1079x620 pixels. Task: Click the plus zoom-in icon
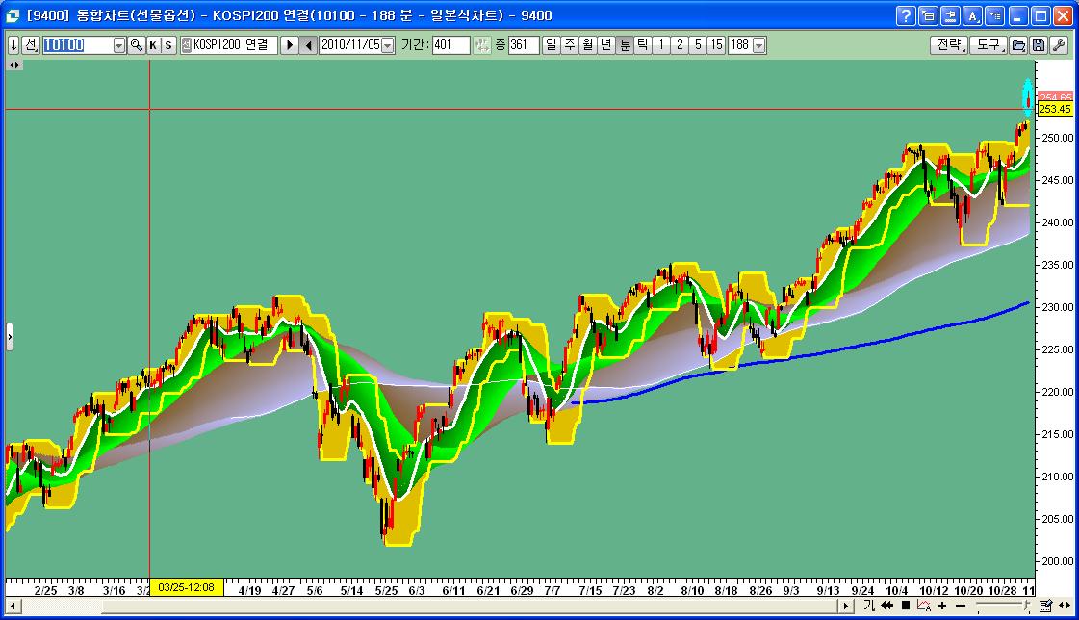click(x=942, y=606)
